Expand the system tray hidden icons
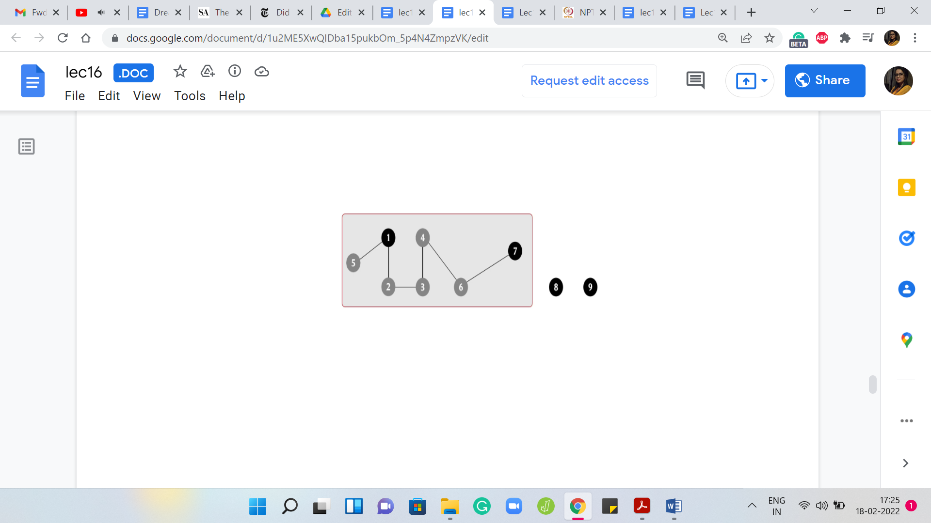Viewport: 931px width, 523px height. [x=752, y=506]
